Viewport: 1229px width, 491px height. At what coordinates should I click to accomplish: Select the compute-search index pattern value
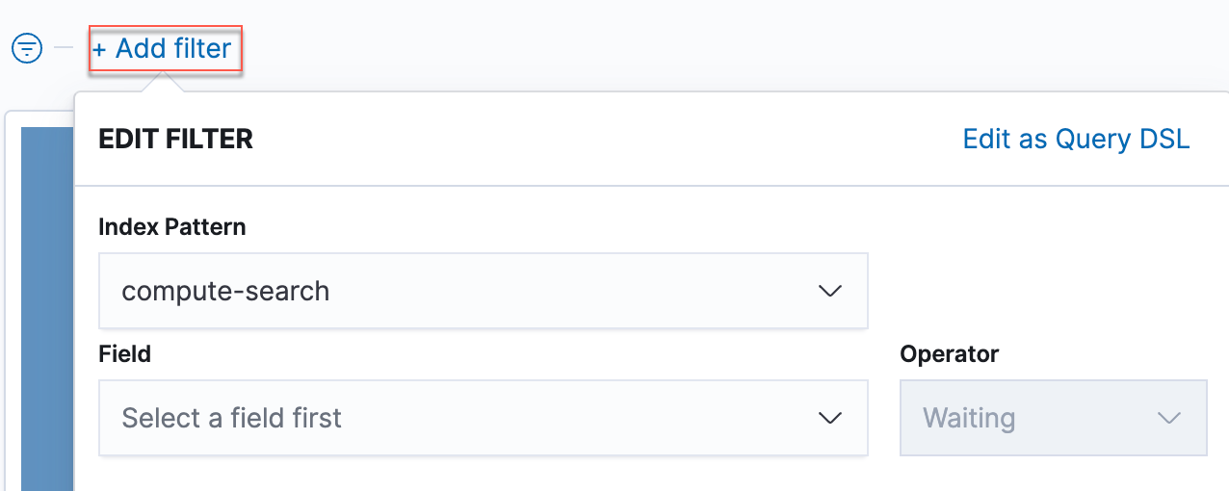click(225, 291)
